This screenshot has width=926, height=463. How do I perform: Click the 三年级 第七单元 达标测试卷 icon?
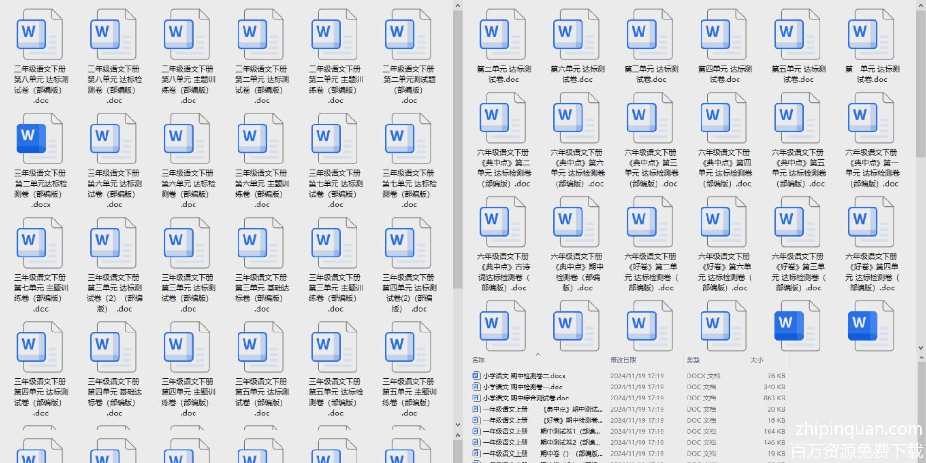point(334,138)
